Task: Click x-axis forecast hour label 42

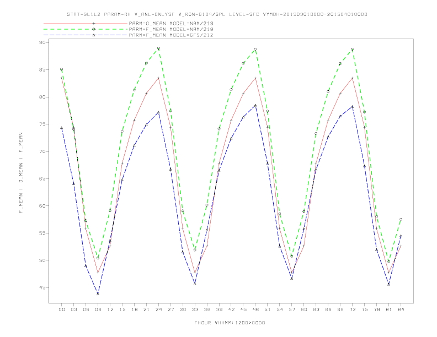Action: pos(231,309)
